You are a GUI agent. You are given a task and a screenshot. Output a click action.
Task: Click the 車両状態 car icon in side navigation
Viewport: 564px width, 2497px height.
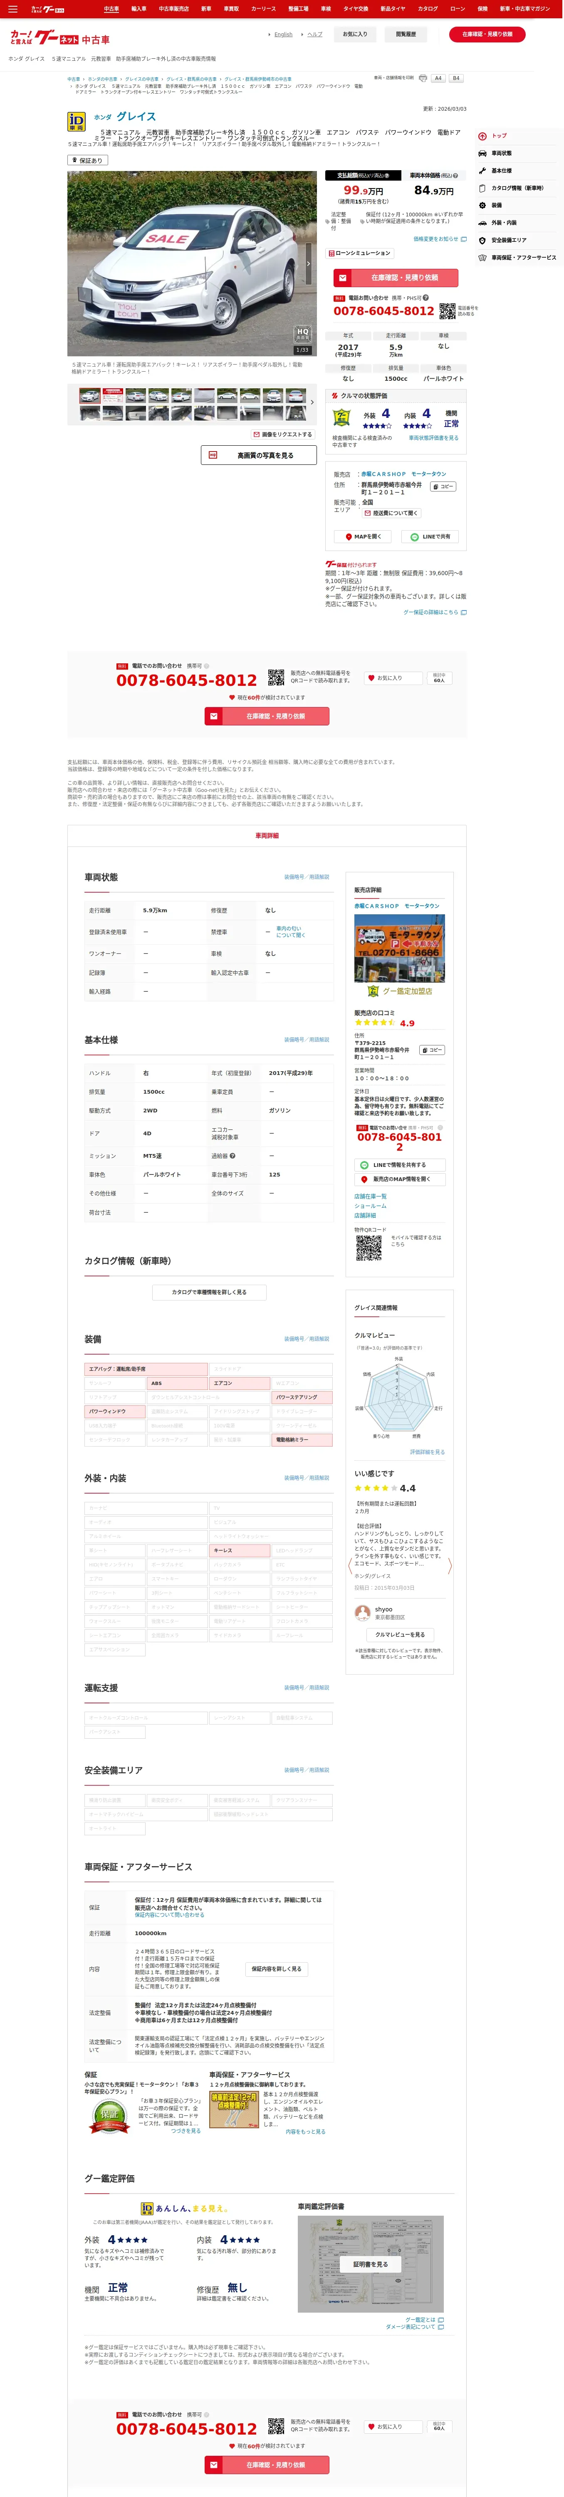tap(482, 153)
